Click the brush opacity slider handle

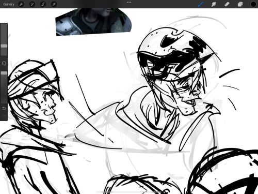(x=4, y=73)
